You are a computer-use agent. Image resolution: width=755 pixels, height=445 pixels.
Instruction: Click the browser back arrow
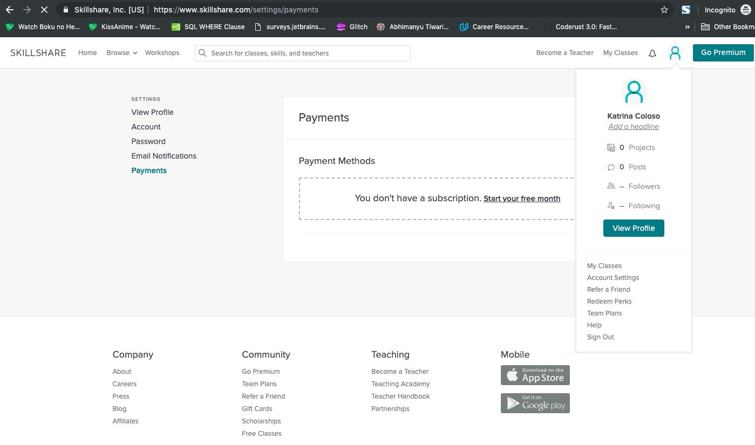click(10, 10)
